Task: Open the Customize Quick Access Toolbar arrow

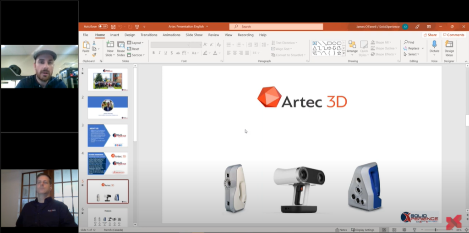Action: (x=144, y=27)
